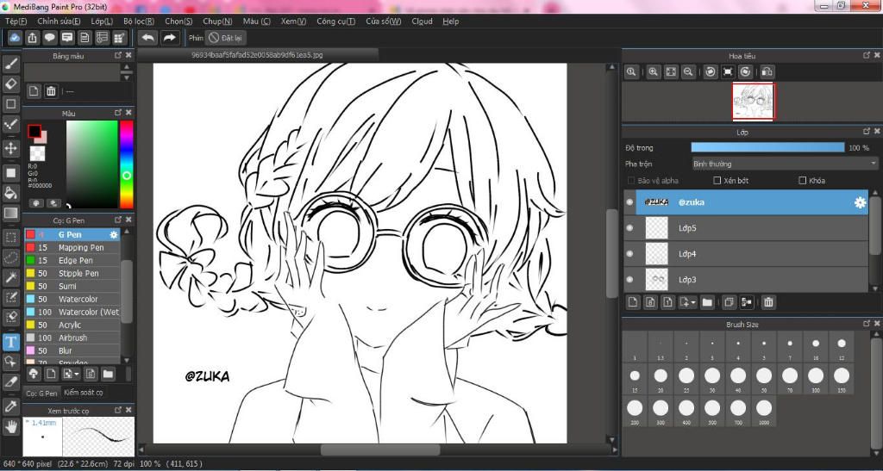
Task: Click the canvas horizontal scrollbar
Action: pyautogui.click(x=380, y=449)
